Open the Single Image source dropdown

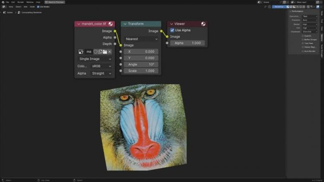[x=95, y=59]
